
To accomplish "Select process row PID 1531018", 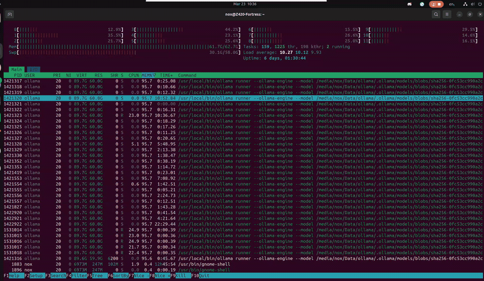I will 243,253.
